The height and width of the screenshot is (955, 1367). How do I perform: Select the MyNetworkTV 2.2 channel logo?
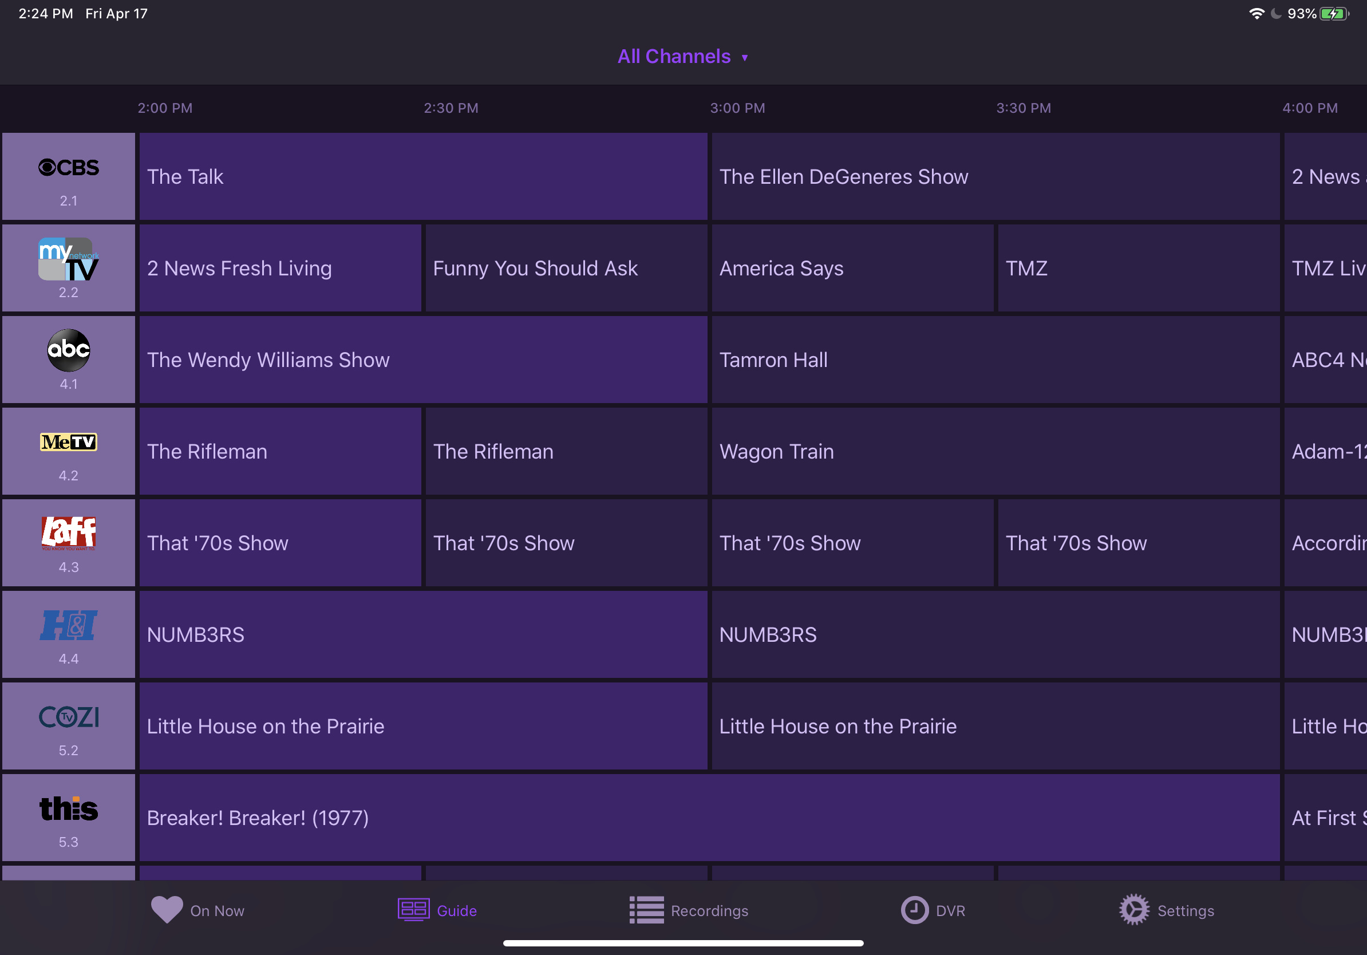[69, 259]
